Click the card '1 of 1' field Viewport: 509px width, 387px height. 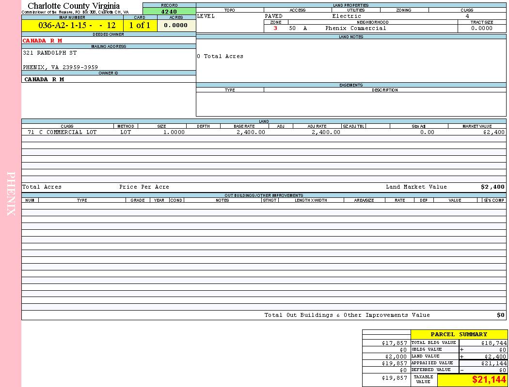pyautogui.click(x=140, y=26)
